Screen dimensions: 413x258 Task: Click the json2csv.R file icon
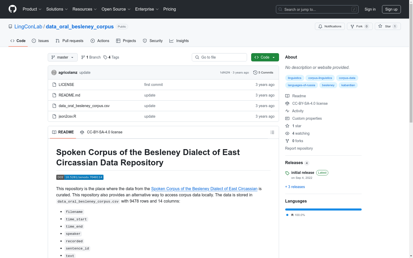pyautogui.click(x=54, y=116)
